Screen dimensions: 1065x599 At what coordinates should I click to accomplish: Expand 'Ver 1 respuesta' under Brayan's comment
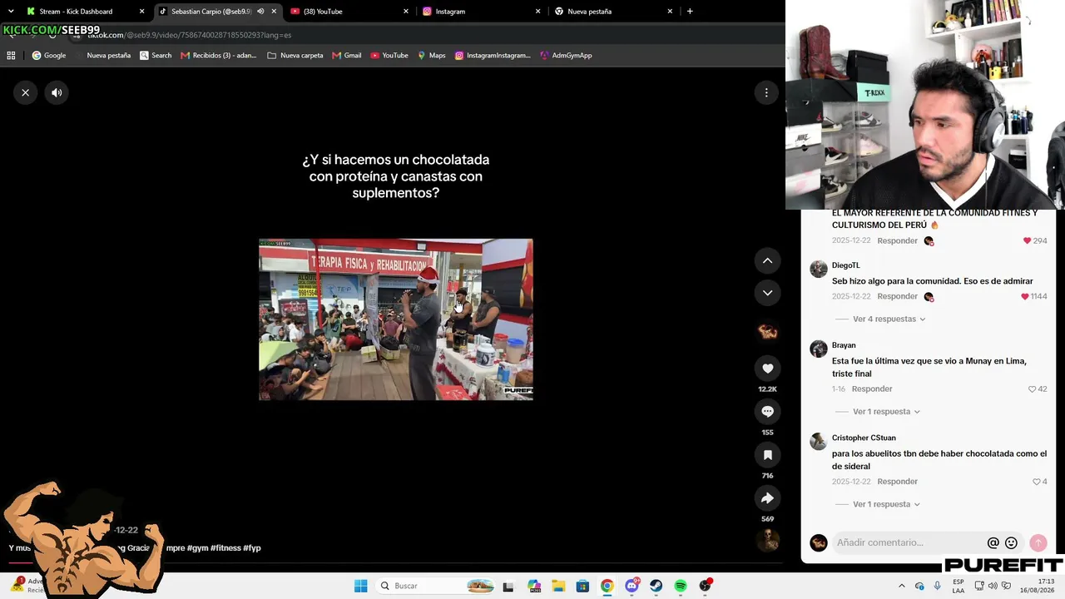coord(886,412)
